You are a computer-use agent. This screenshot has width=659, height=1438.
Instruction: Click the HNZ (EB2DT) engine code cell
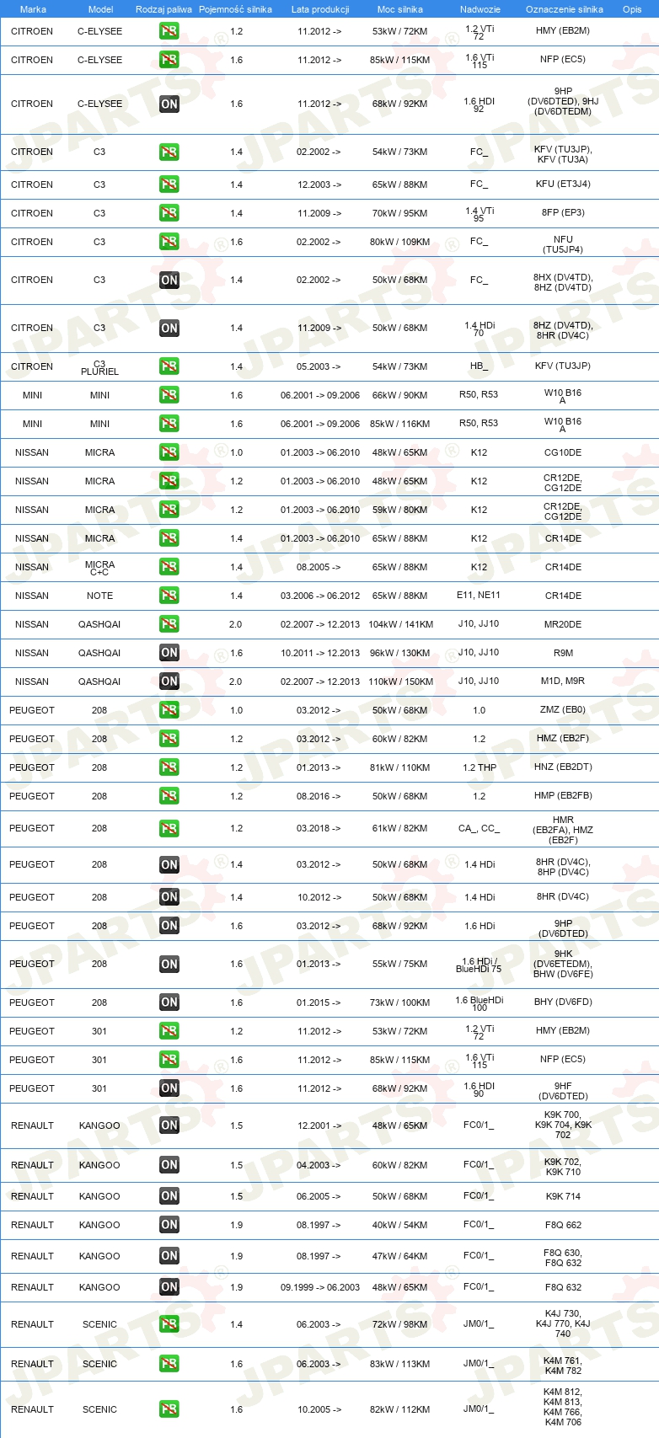[563, 767]
